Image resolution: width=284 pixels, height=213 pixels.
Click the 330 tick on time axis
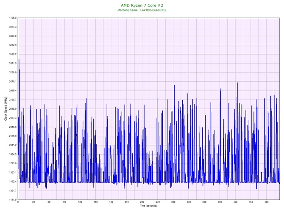189,202
